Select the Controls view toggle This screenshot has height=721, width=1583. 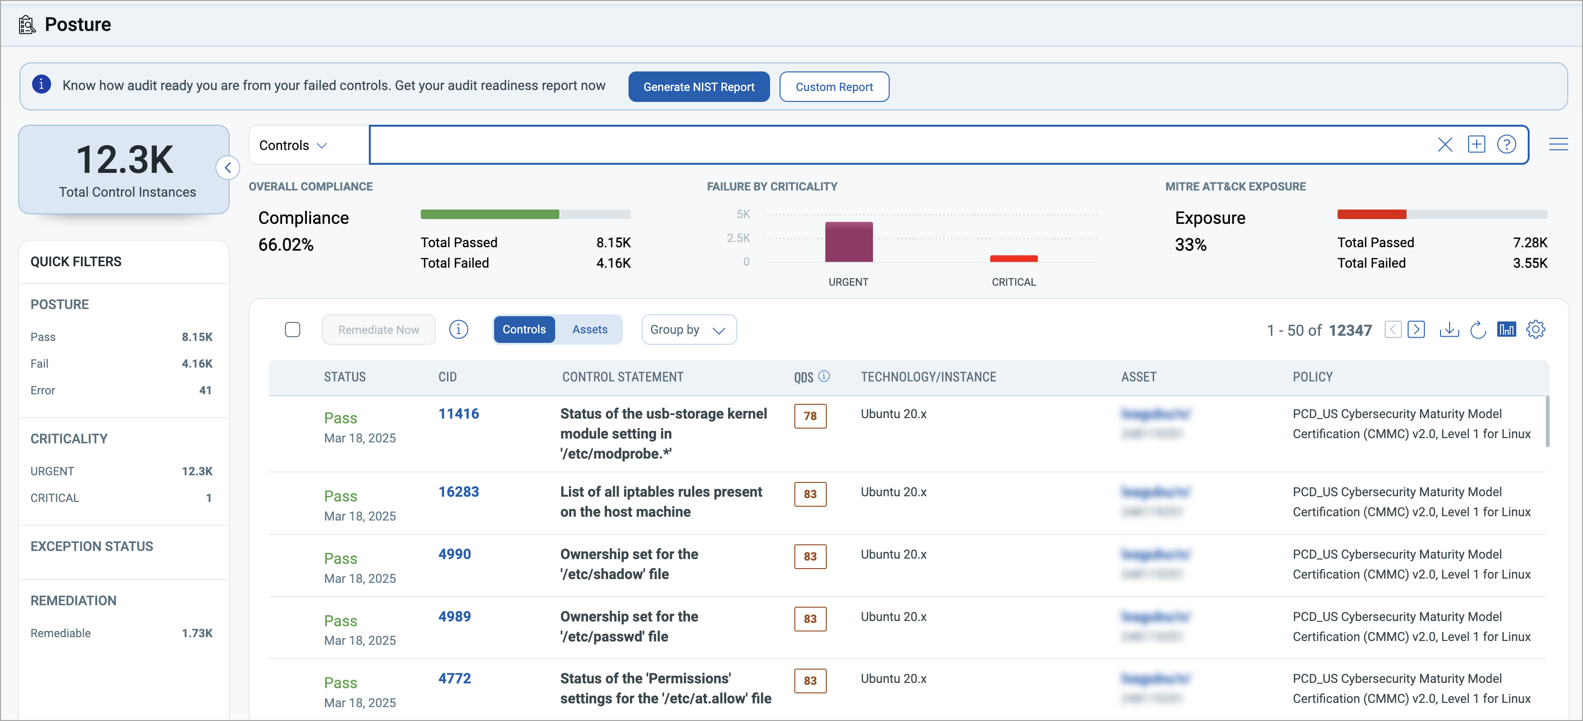524,330
